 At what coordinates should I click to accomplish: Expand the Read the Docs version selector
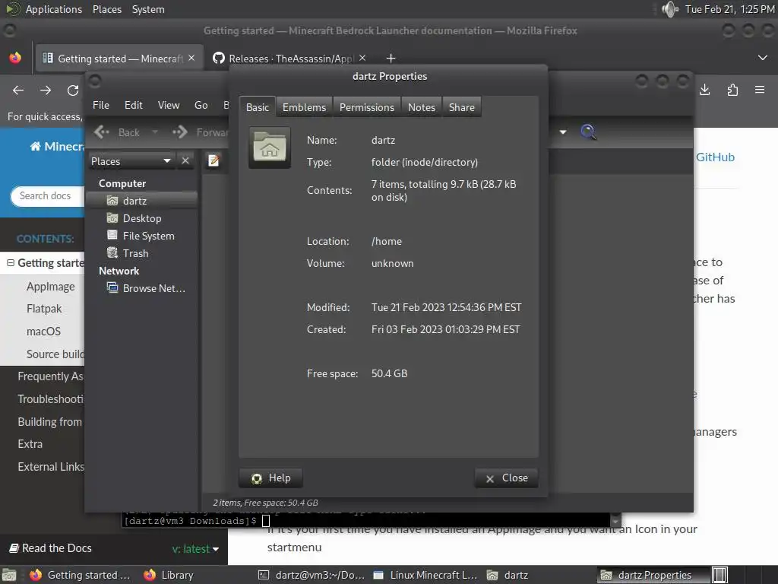tap(195, 549)
